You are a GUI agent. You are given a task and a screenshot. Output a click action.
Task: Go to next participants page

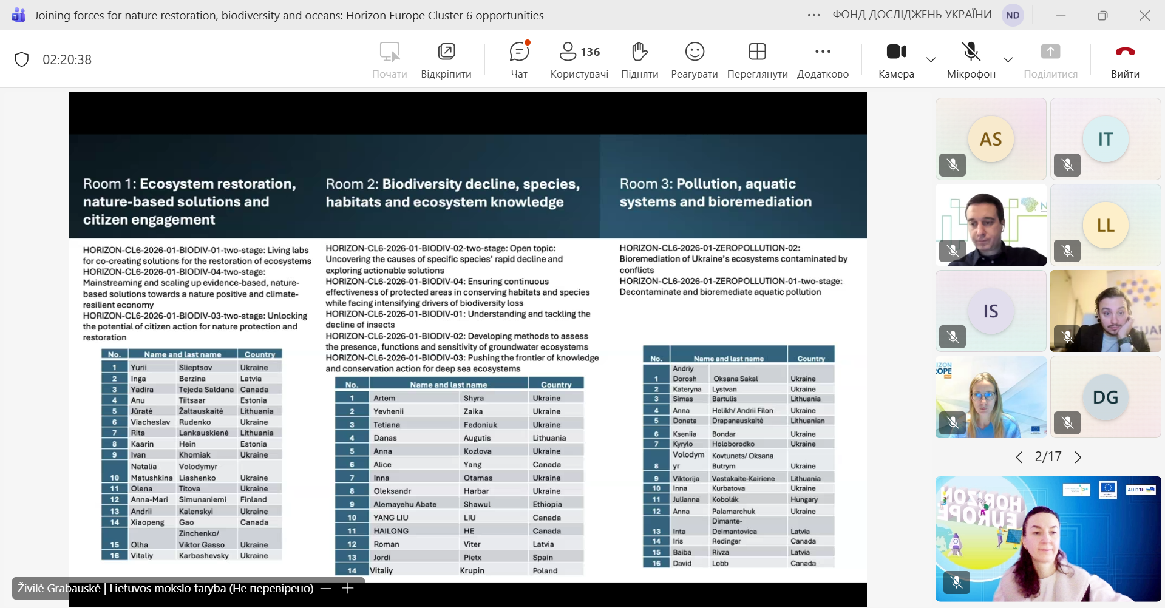(1078, 458)
